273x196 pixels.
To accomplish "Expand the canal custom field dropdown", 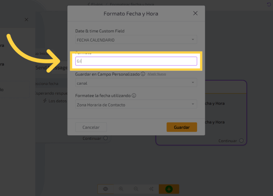I will (136, 83).
